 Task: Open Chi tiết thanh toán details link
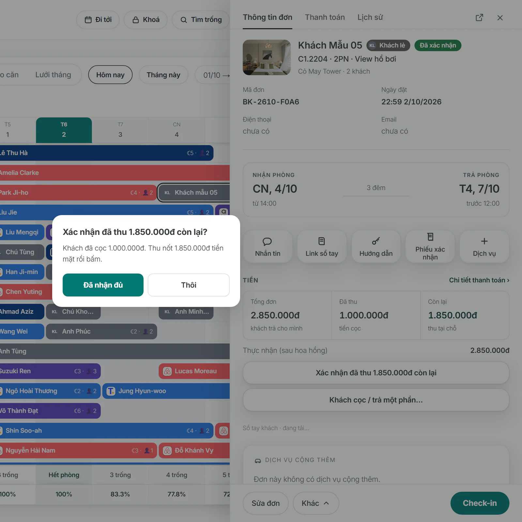click(x=479, y=280)
